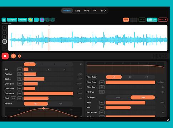This screenshot has height=128, width=173.
Task: Choose HP filter type
Action: pyautogui.click(x=147, y=77)
